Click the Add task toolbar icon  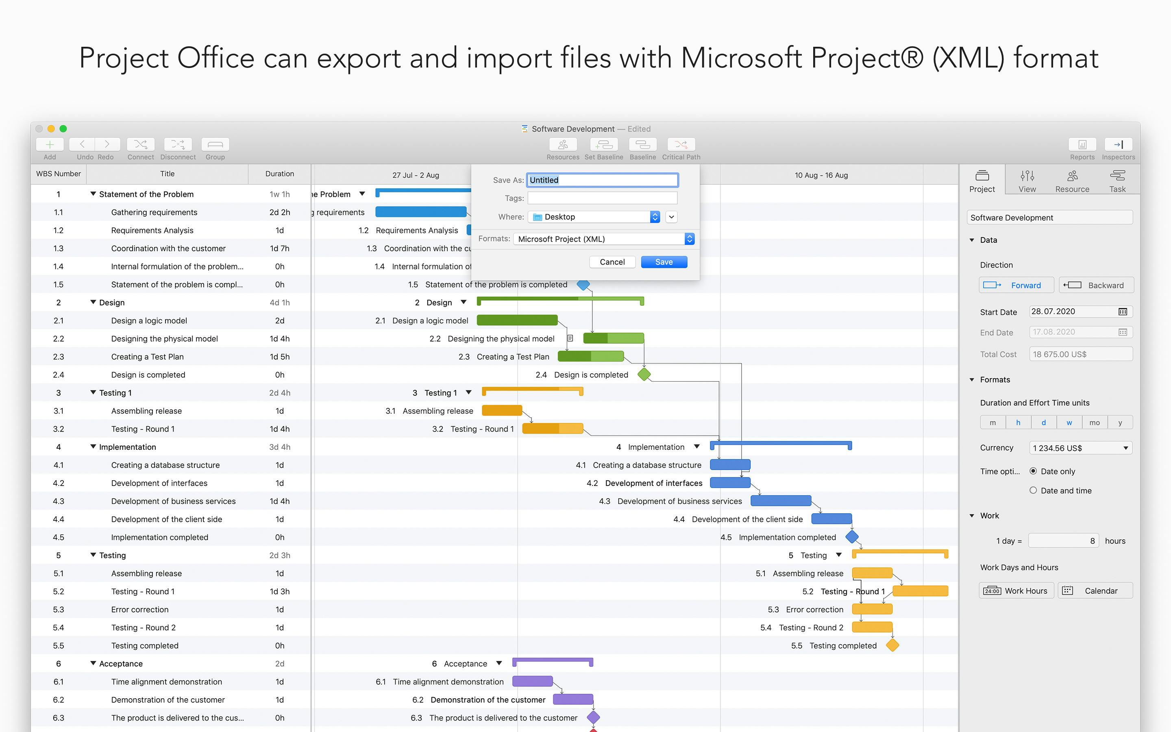(x=49, y=144)
